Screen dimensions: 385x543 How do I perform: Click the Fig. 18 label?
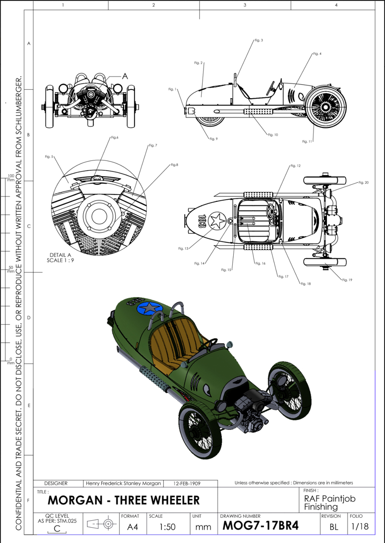[x=306, y=284]
